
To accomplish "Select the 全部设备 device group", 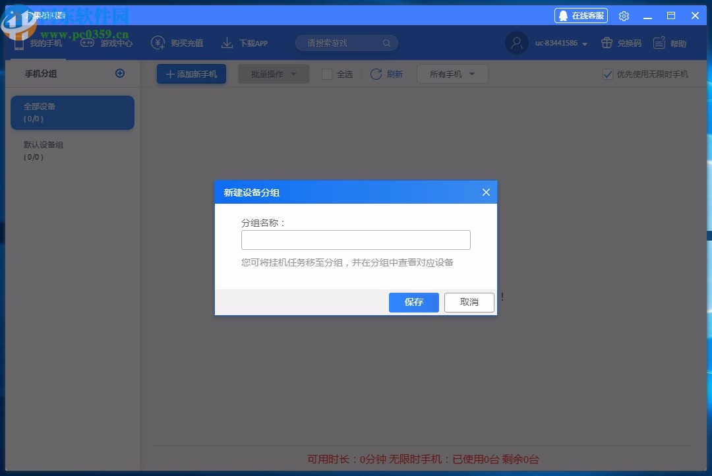I will [x=72, y=112].
